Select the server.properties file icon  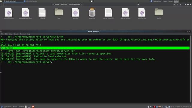(109, 12)
